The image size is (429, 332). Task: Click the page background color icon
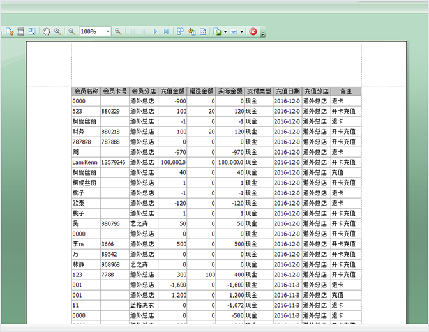tap(192, 31)
